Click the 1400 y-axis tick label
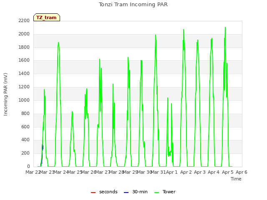Viewport: 267px width, 200px height. pyautogui.click(x=24, y=74)
